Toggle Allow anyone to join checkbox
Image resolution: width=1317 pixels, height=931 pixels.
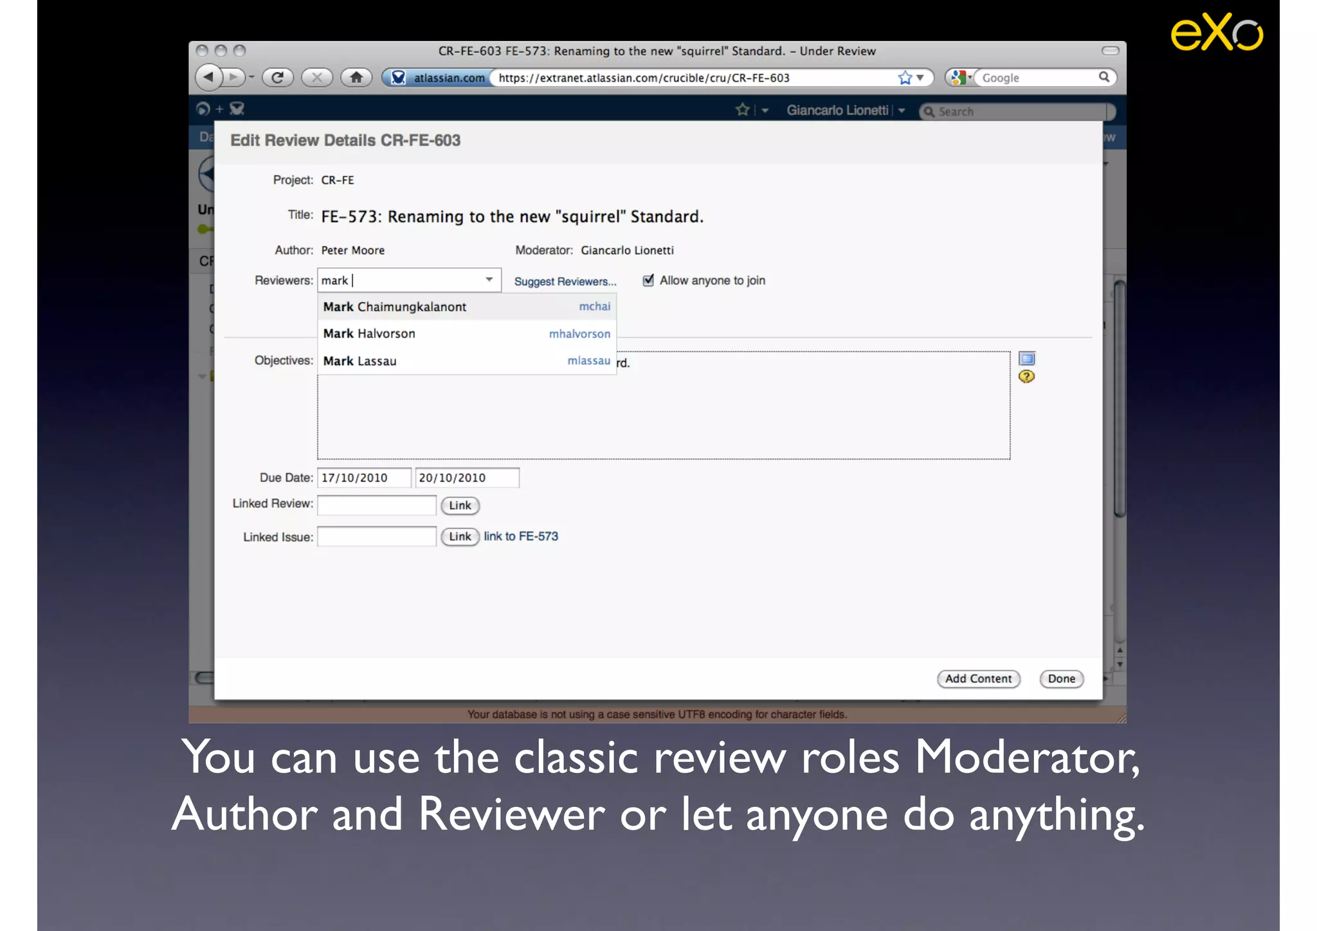point(648,280)
